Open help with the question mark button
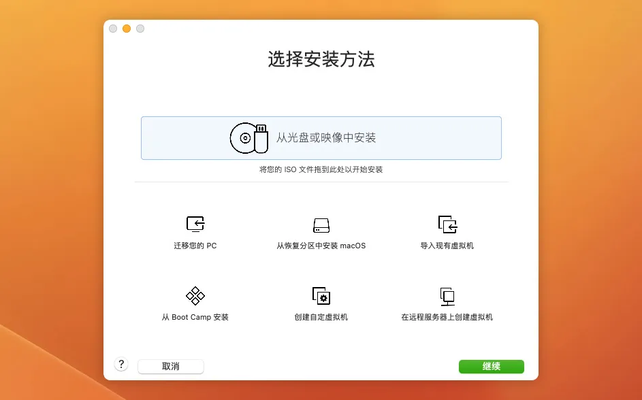 click(x=121, y=365)
